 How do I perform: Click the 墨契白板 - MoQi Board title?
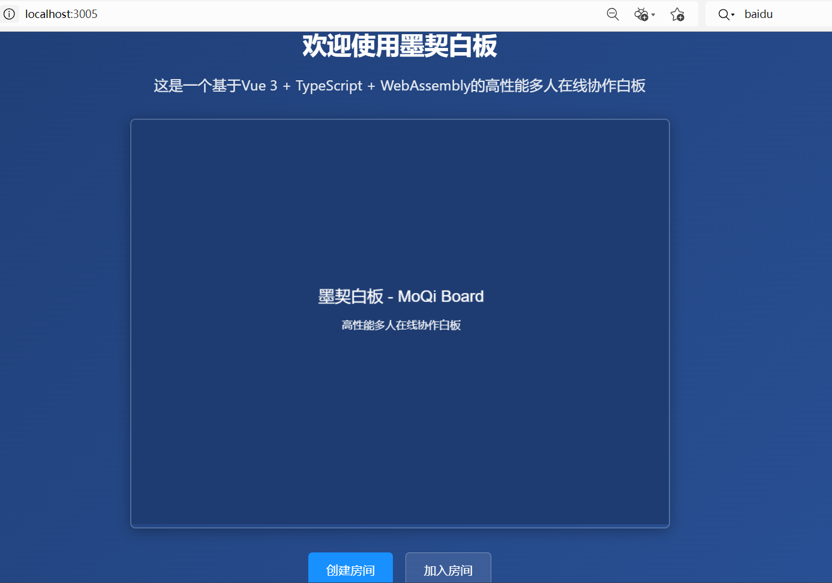(x=401, y=296)
